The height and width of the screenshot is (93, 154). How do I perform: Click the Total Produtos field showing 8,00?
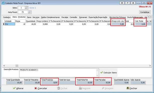pos(50,83)
